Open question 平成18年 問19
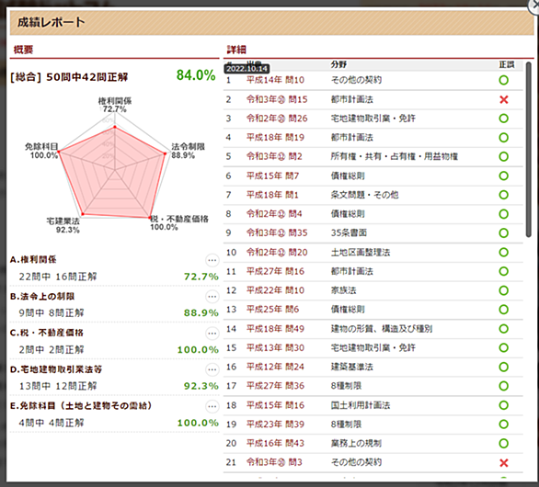This screenshot has height=487, width=539. (275, 138)
